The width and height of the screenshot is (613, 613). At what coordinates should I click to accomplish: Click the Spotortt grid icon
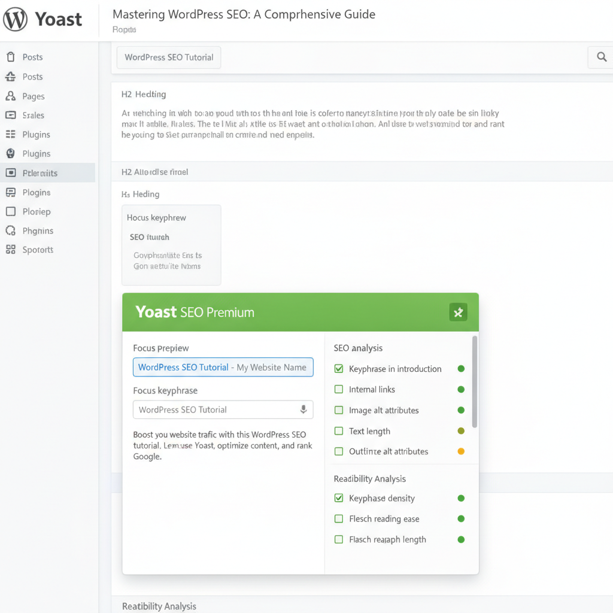coord(11,250)
